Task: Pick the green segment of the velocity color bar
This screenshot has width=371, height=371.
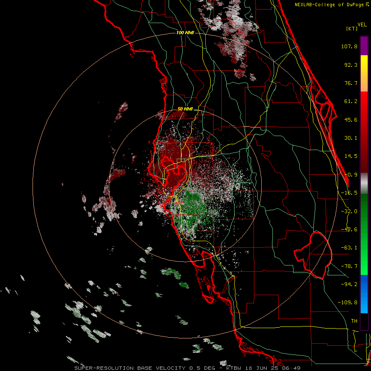Action: click(364, 234)
